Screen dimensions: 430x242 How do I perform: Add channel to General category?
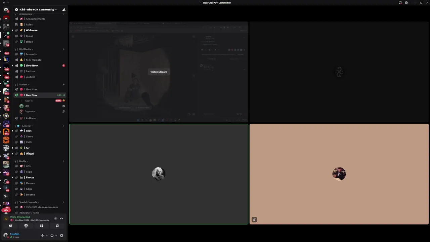63,126
